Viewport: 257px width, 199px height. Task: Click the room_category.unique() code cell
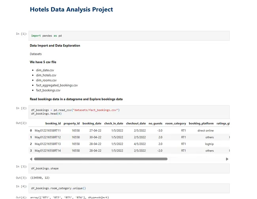(129, 188)
